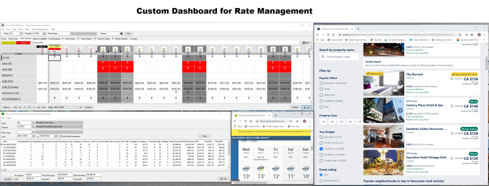Check the Pool filter
Image resolution: width=489 pixels, height=186 pixels.
(x=321, y=107)
